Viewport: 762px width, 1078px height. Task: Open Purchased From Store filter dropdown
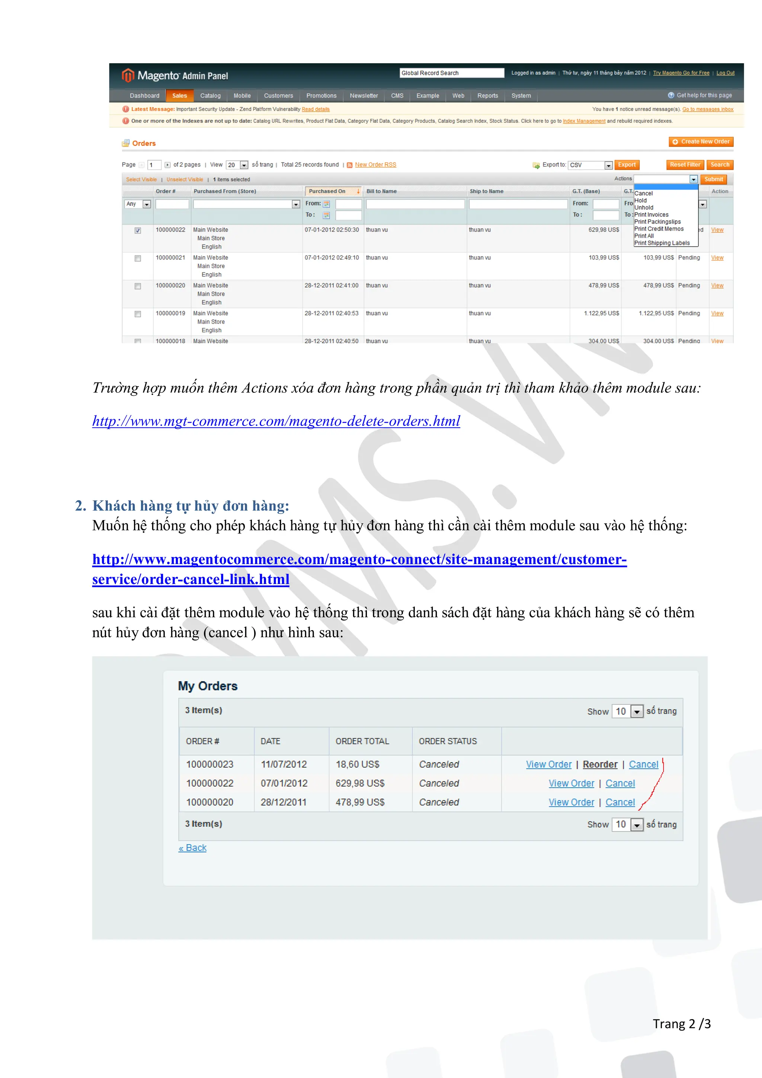pyautogui.click(x=247, y=204)
